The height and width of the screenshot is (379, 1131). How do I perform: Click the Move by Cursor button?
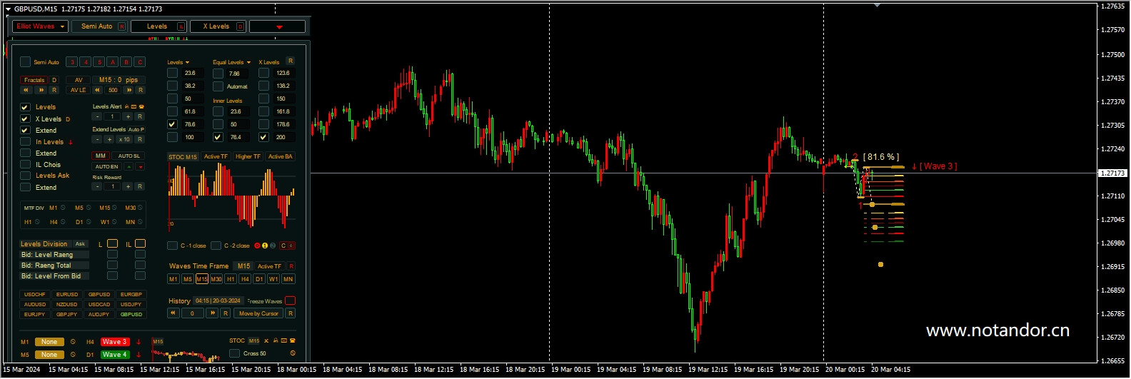pyautogui.click(x=258, y=313)
